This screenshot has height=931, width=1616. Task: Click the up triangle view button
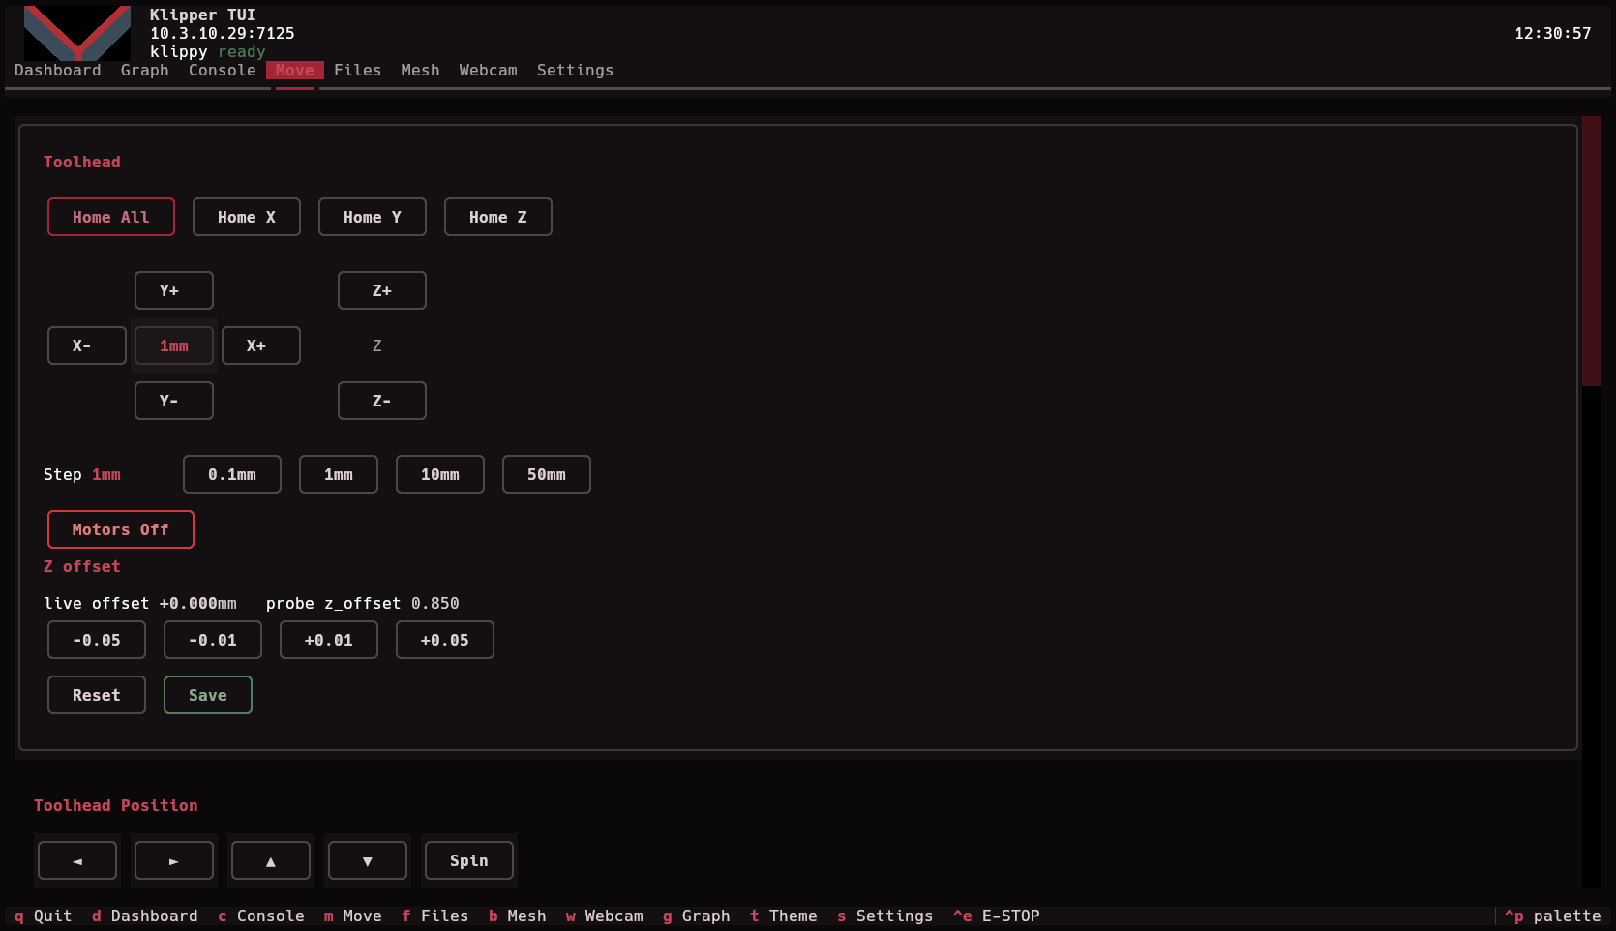[x=271, y=860]
